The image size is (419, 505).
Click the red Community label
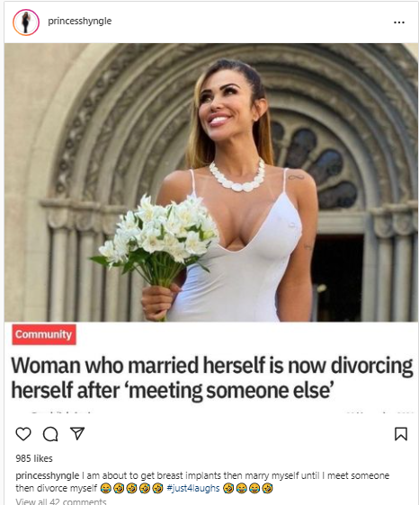[44, 334]
